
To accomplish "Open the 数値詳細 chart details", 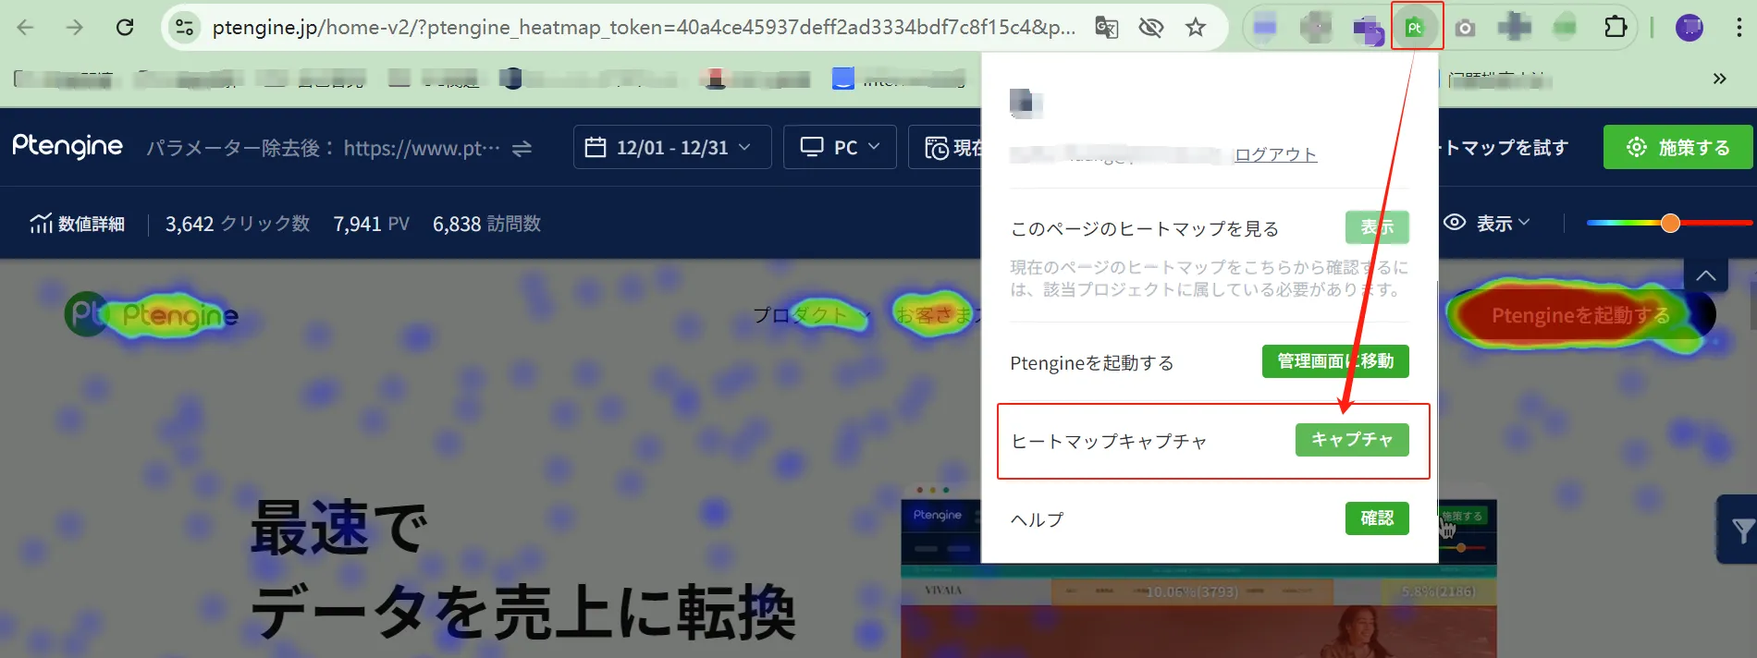I will point(78,224).
